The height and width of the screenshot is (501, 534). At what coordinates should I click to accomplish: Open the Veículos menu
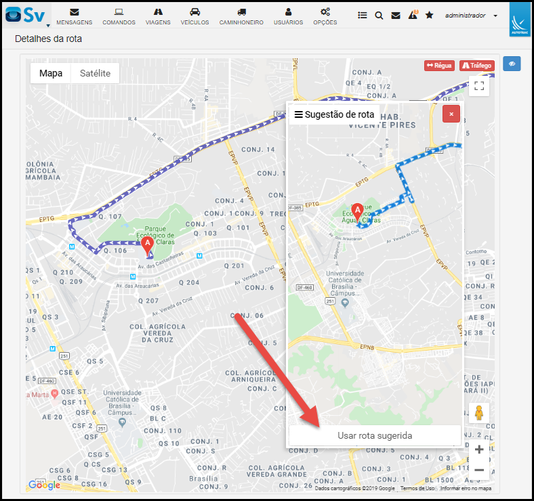[x=194, y=16]
